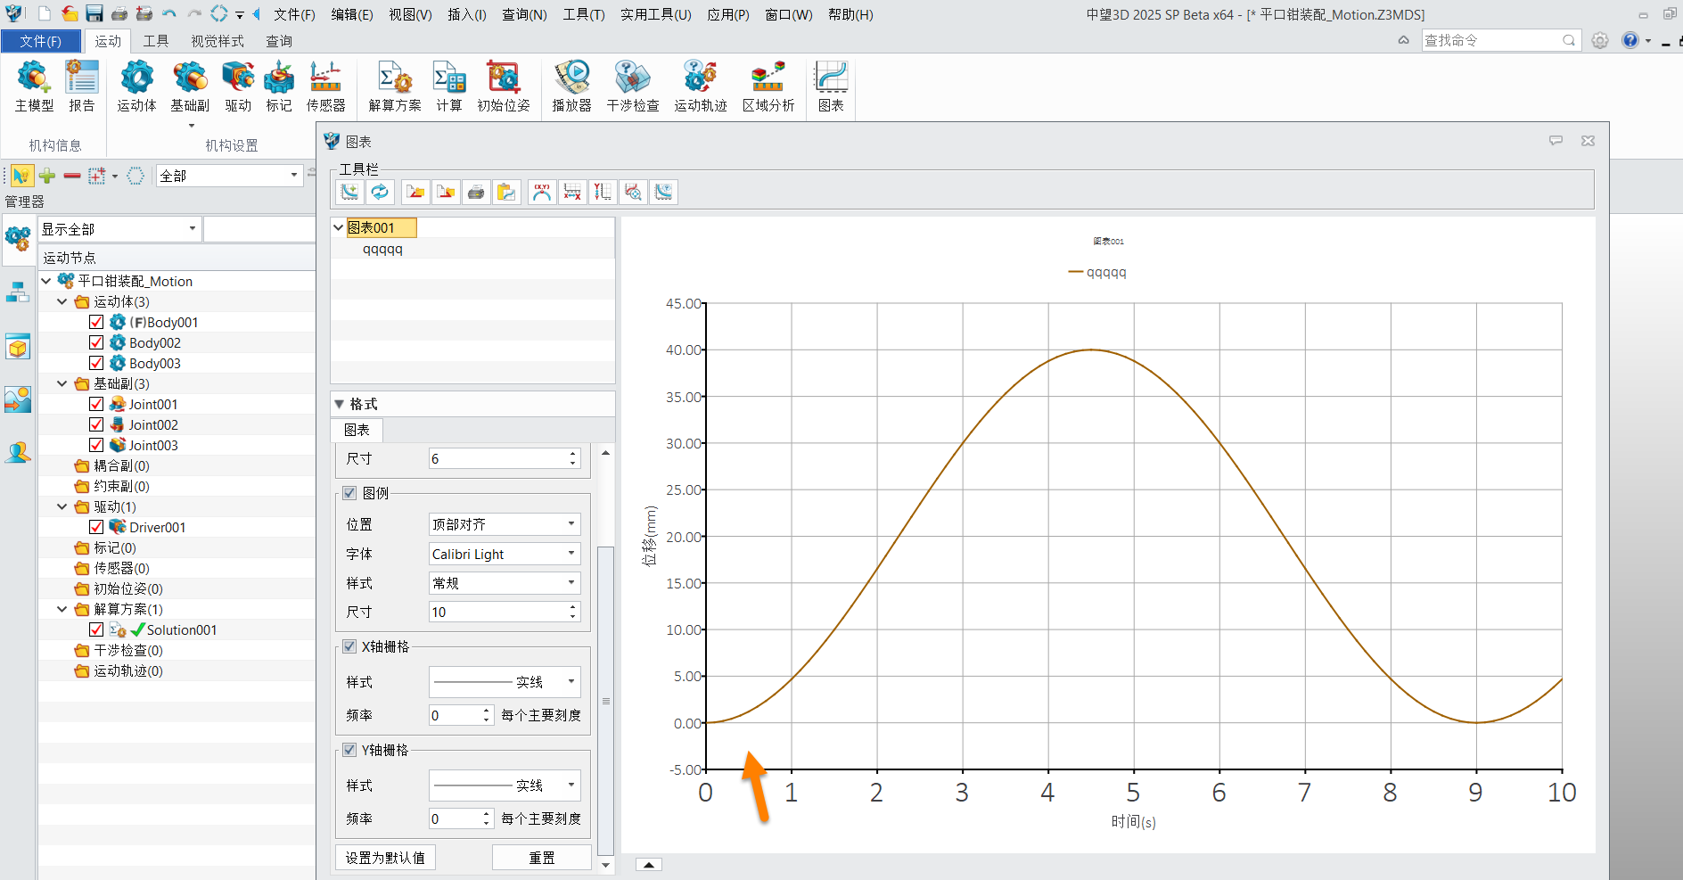The height and width of the screenshot is (880, 1683).
Task: Uncheck the Joint003 checkbox
Action: click(96, 445)
